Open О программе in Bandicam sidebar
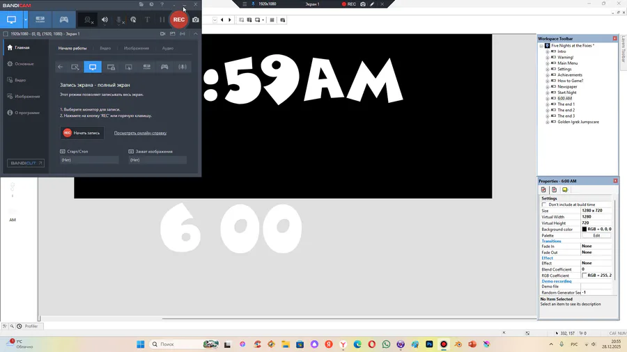Image resolution: width=627 pixels, height=352 pixels. [24, 113]
